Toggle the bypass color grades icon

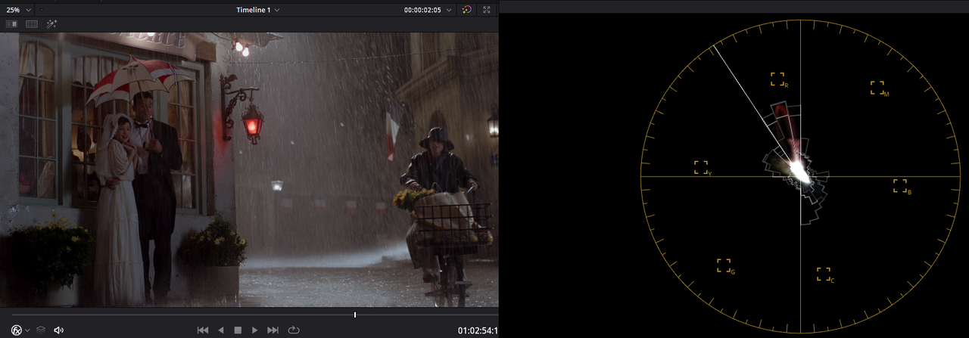466,10
